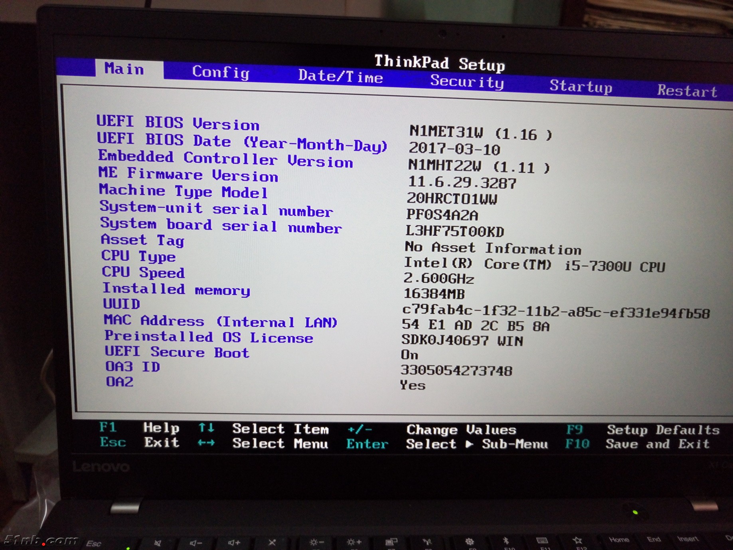The width and height of the screenshot is (733, 550).
Task: Click System-unit serial number label
Action: (x=216, y=209)
